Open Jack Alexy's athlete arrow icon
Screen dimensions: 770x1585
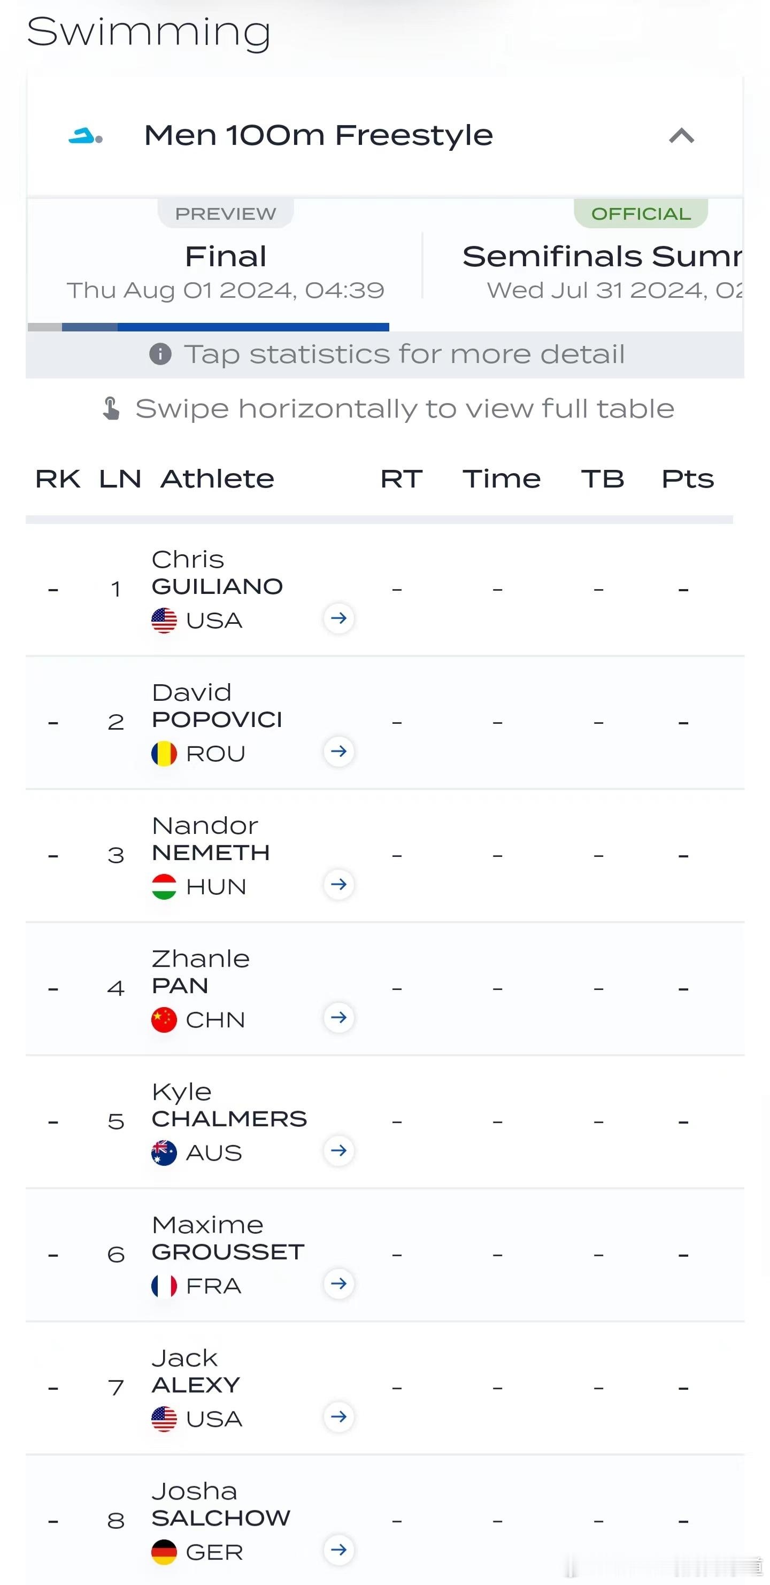[x=338, y=1417]
